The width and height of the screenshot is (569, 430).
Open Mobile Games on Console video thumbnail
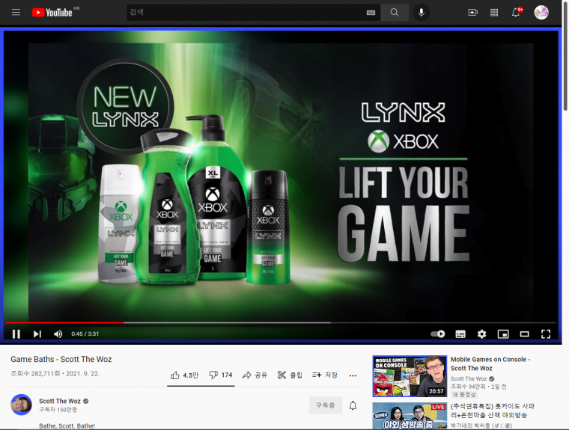pyautogui.click(x=410, y=376)
